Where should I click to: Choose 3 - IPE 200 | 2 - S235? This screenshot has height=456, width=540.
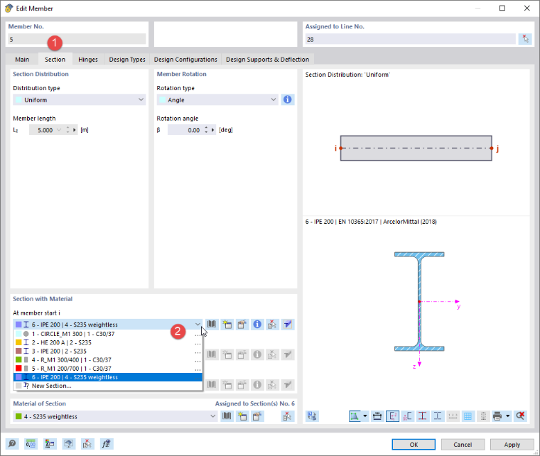108,351
